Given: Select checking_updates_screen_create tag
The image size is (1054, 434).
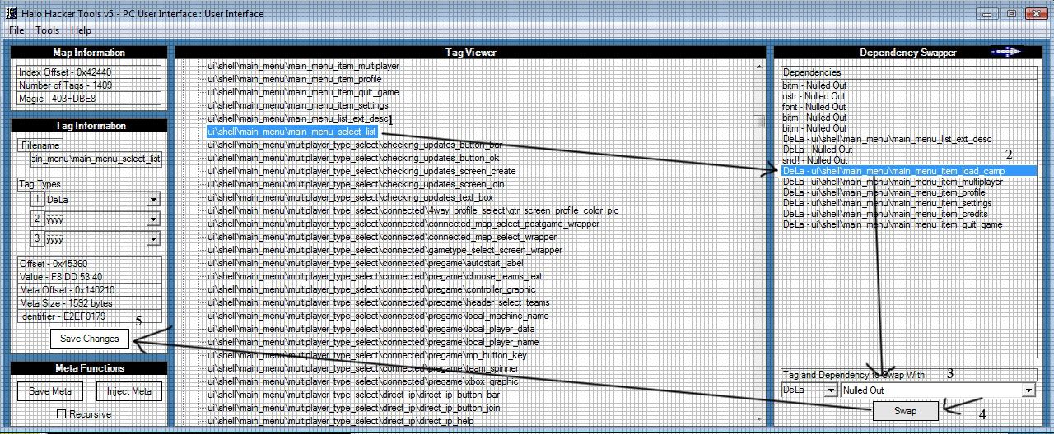Looking at the screenshot, I should pos(361,171).
